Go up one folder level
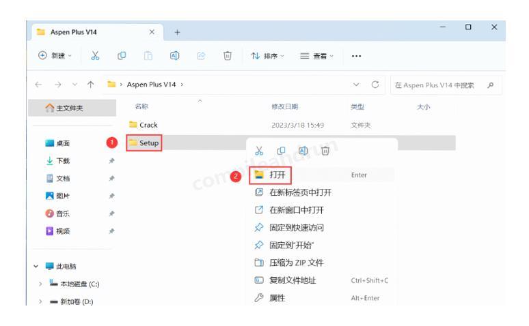 (x=90, y=85)
